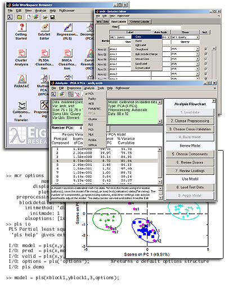This screenshot has height=286, width=228.
Task: Open the Preprocessing hammer icon
Action: 44,105
